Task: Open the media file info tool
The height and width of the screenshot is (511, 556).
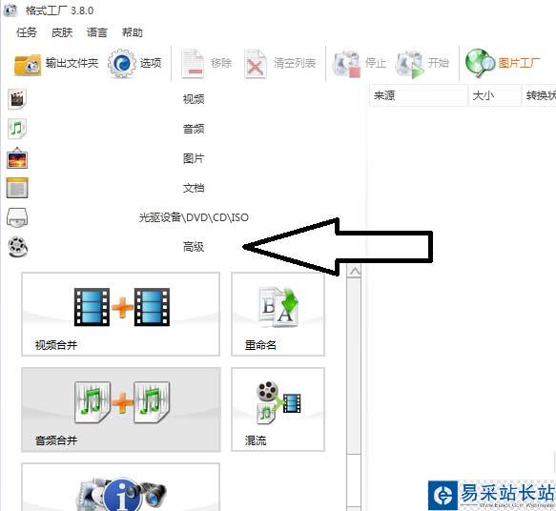Action: pyautogui.click(x=120, y=487)
